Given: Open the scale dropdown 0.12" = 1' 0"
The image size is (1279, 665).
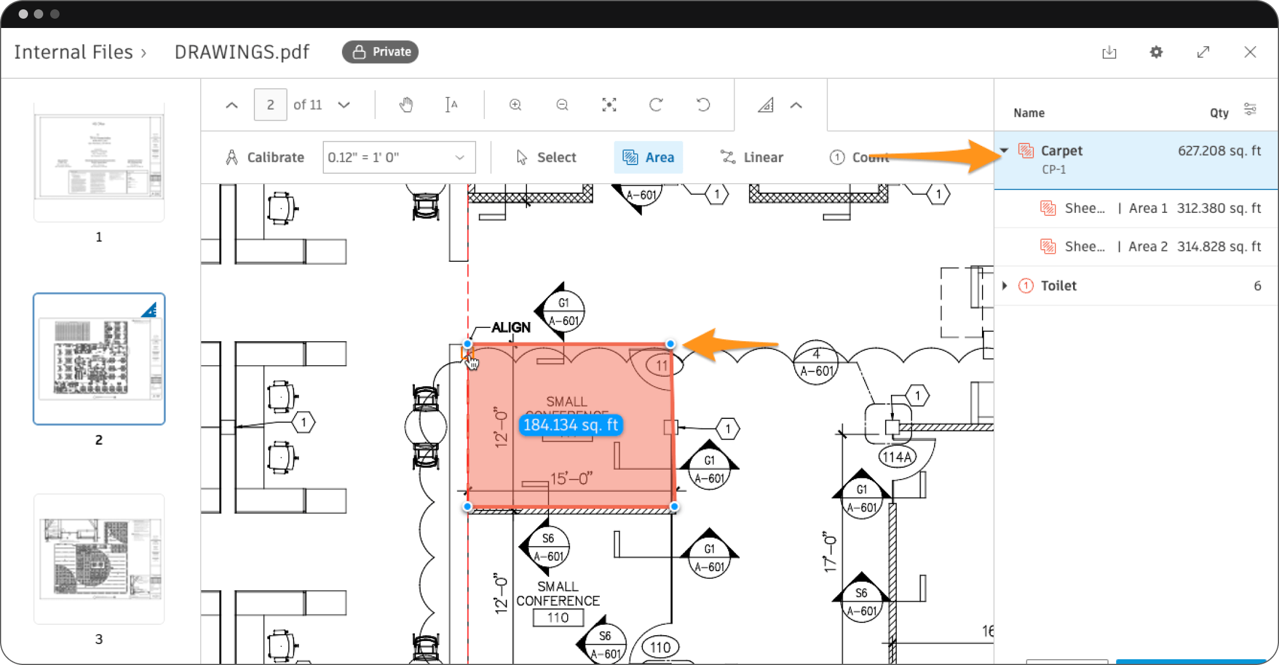Looking at the screenshot, I should pyautogui.click(x=399, y=157).
